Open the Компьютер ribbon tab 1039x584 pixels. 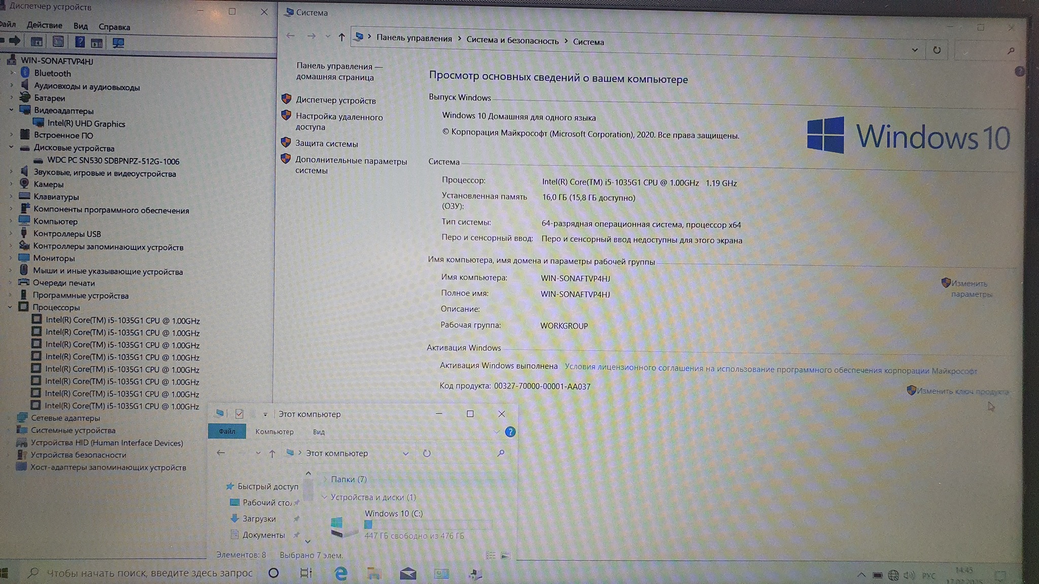point(274,432)
